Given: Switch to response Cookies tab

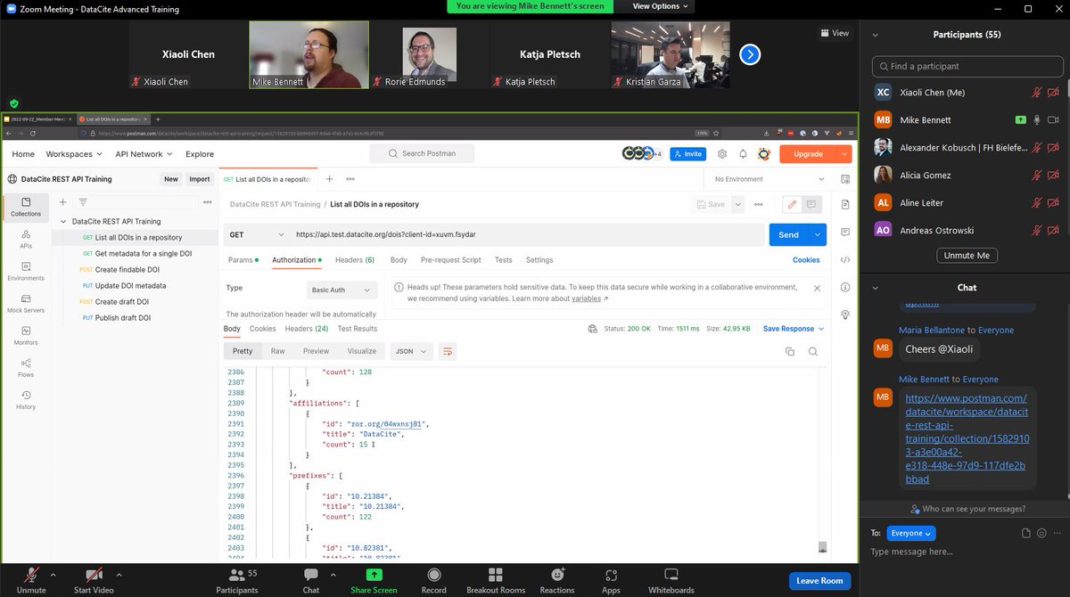Looking at the screenshot, I should [263, 329].
